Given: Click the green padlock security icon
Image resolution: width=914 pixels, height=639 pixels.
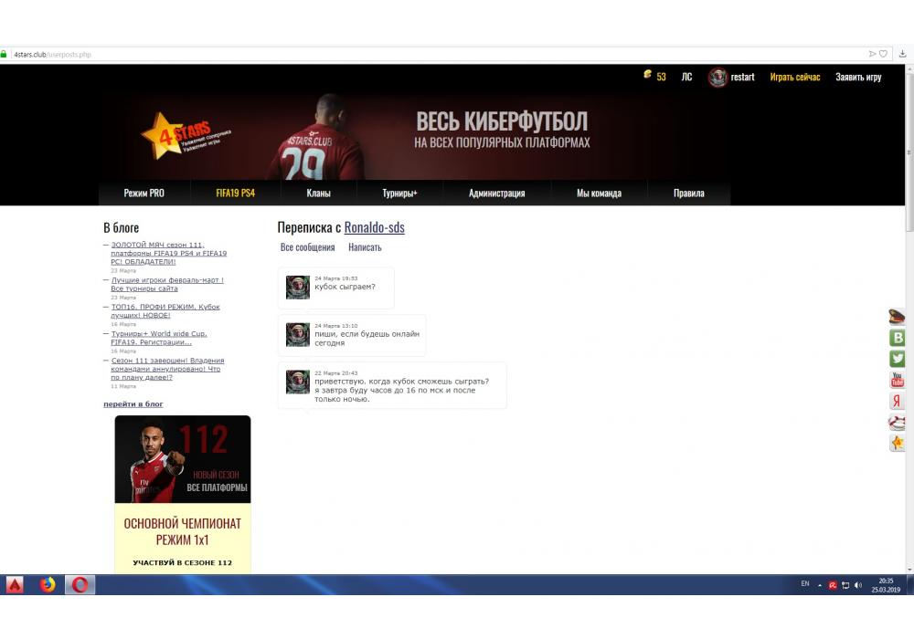Looking at the screenshot, I should tap(4, 54).
